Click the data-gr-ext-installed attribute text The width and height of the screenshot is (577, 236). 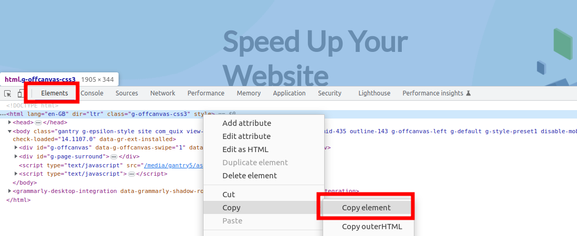pyautogui.click(x=137, y=139)
